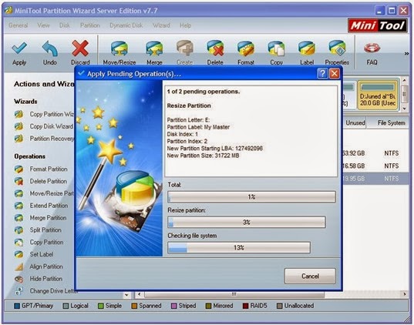Open the Disk menu

(x=65, y=25)
